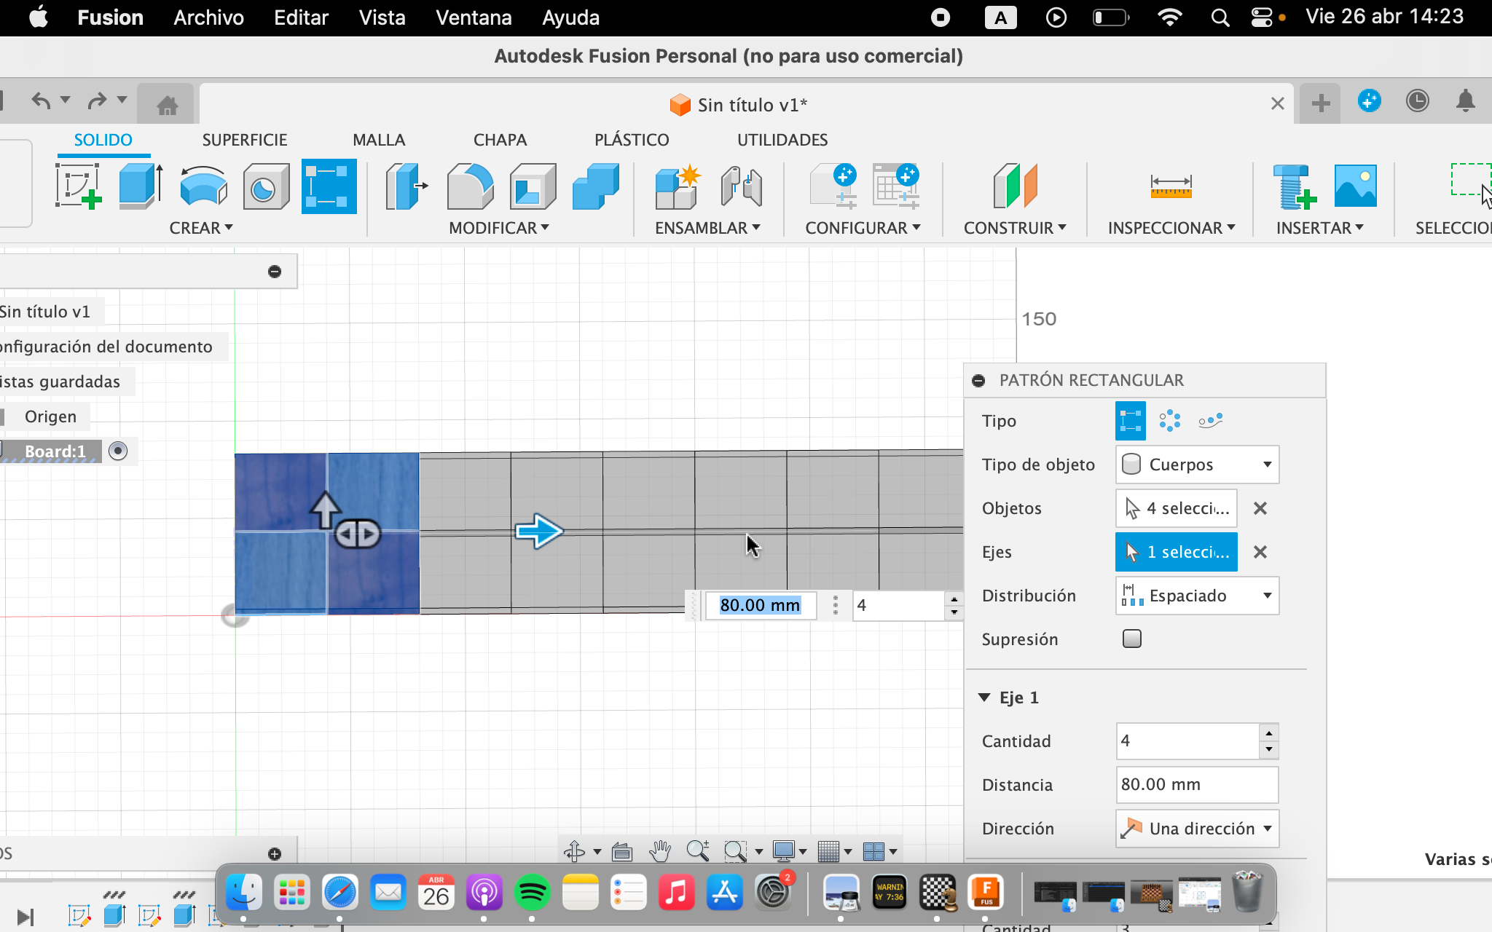Increase the Eje 1 Cantidad stepper
This screenshot has height=932, width=1492.
tap(1269, 733)
